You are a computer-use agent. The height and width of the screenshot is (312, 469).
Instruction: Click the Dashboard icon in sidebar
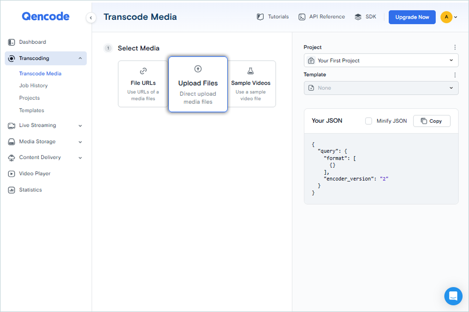[11, 42]
